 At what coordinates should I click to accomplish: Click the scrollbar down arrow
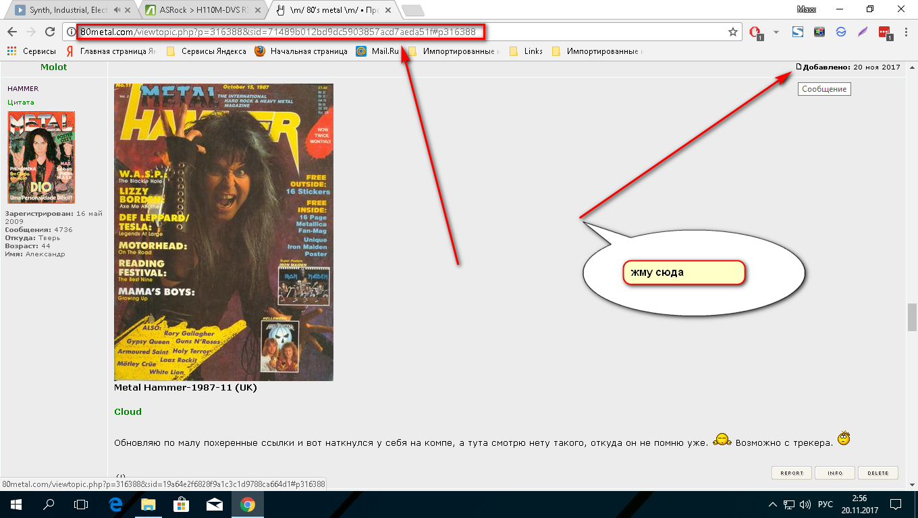click(x=912, y=484)
